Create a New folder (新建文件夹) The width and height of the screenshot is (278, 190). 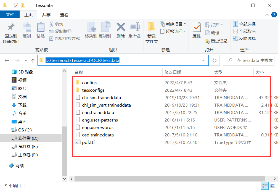coord(152,33)
